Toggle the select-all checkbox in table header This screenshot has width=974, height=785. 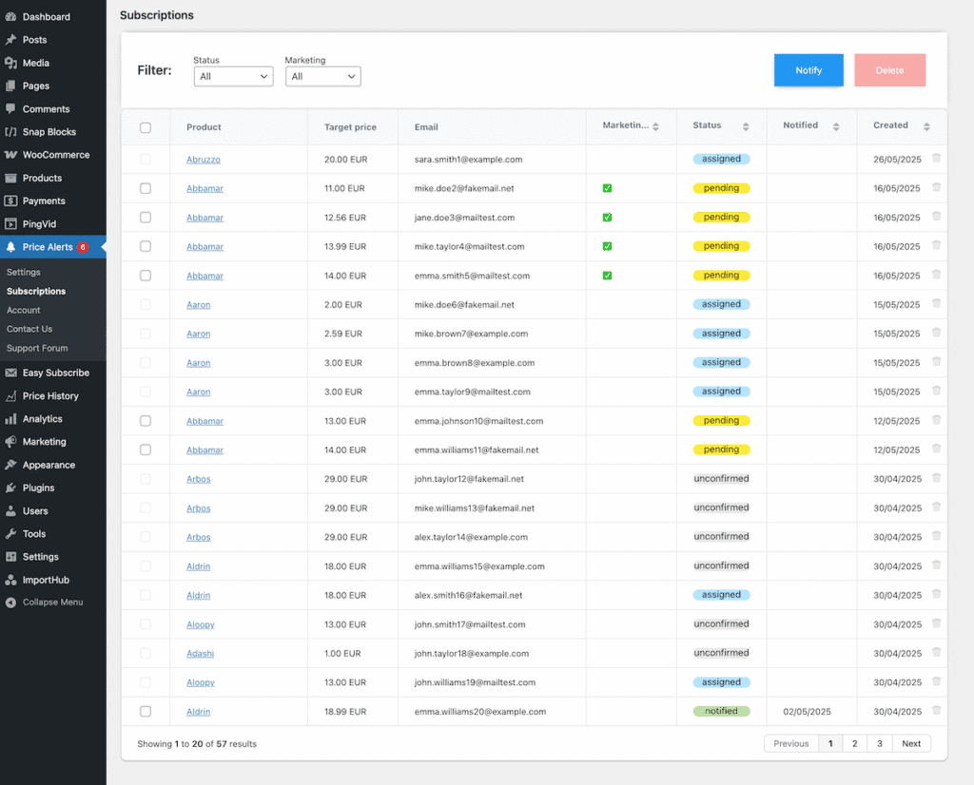tap(146, 127)
